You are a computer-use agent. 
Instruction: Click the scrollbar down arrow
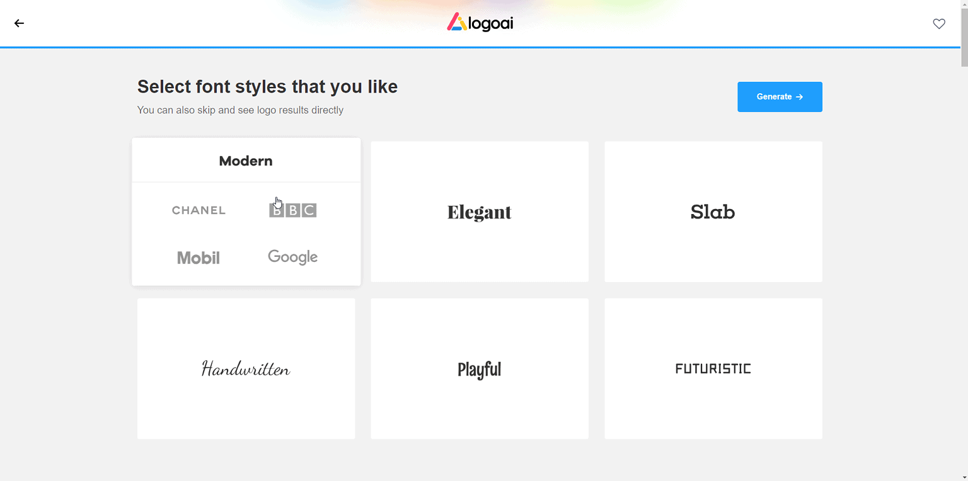point(964,477)
